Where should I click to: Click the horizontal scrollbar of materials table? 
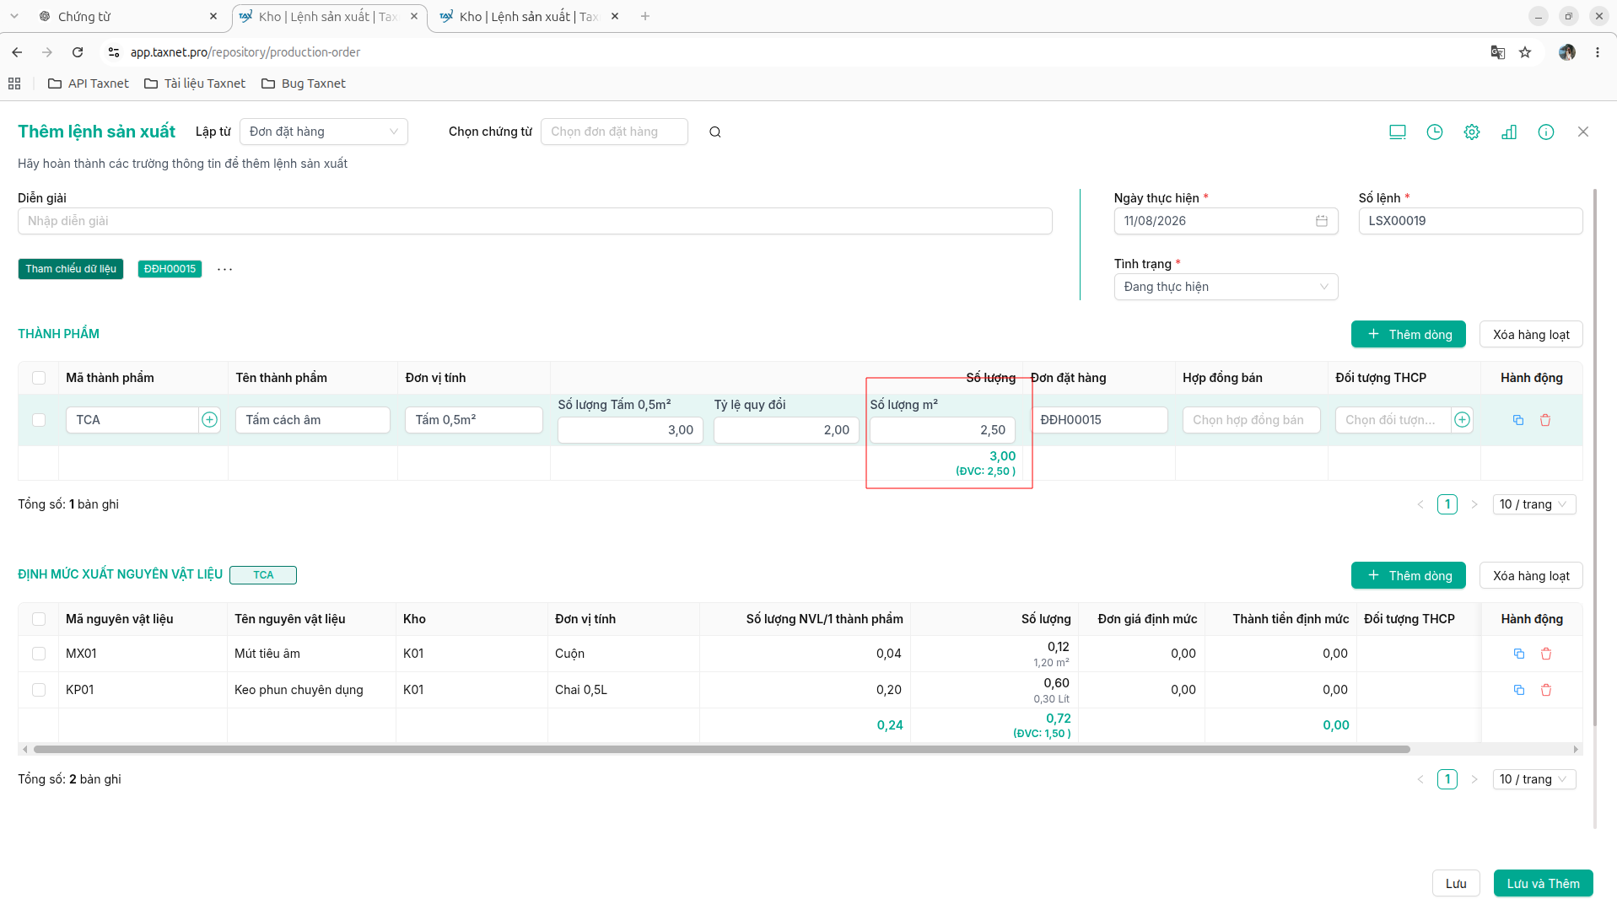[721, 749]
